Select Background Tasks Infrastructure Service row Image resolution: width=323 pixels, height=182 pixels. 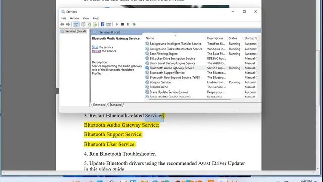pos(176,49)
